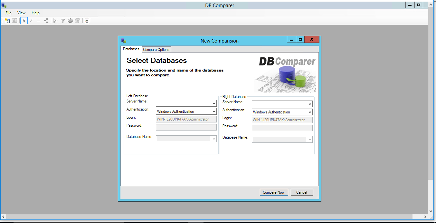Toggle the show all objects asterisk icon
436x223 pixels.
click(x=24, y=21)
